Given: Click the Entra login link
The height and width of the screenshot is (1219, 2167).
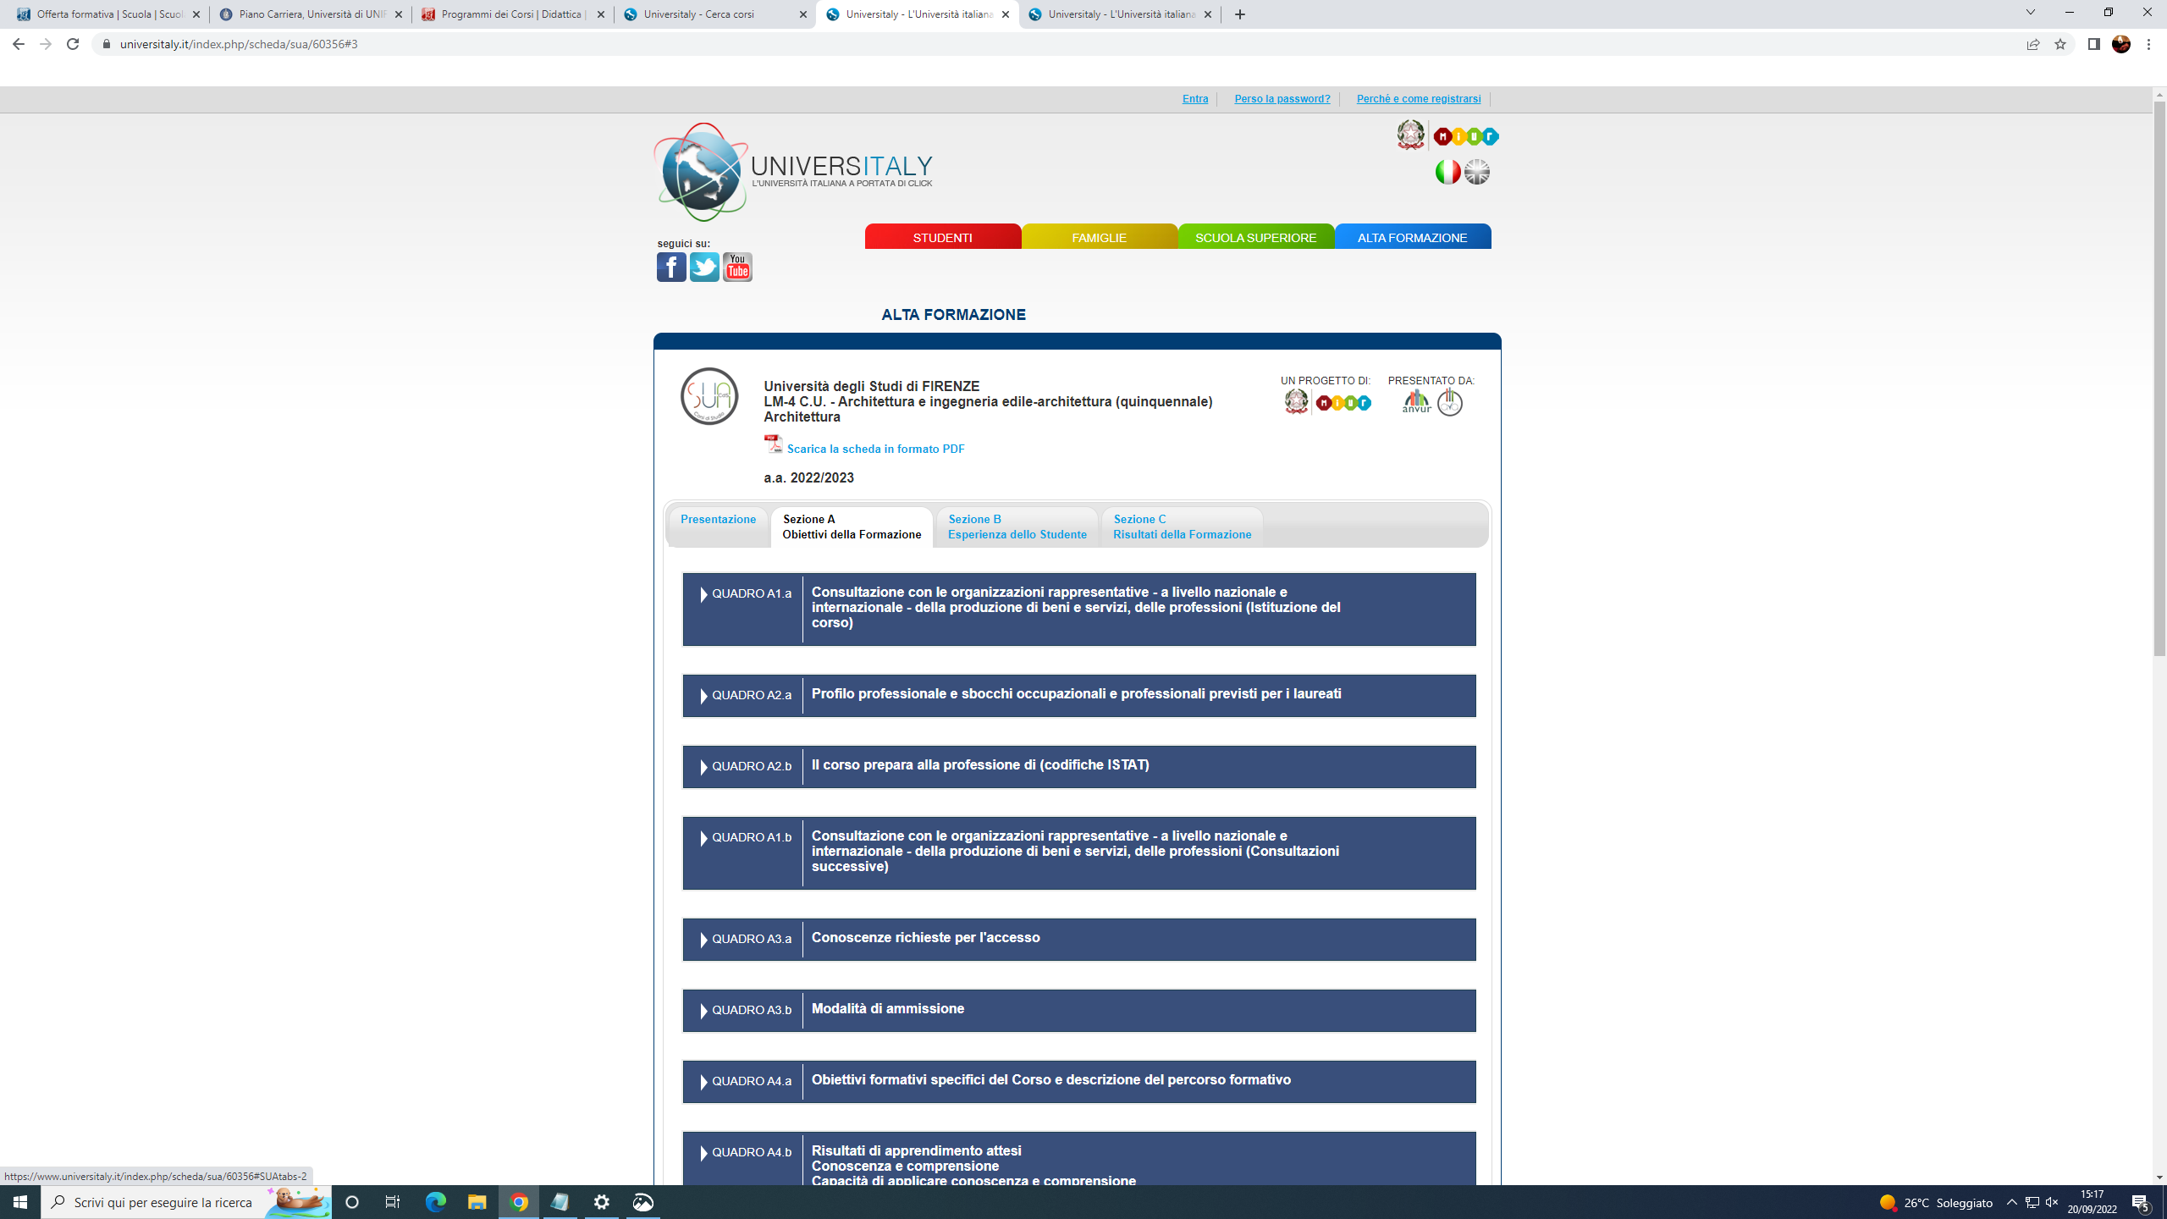Looking at the screenshot, I should [1195, 99].
